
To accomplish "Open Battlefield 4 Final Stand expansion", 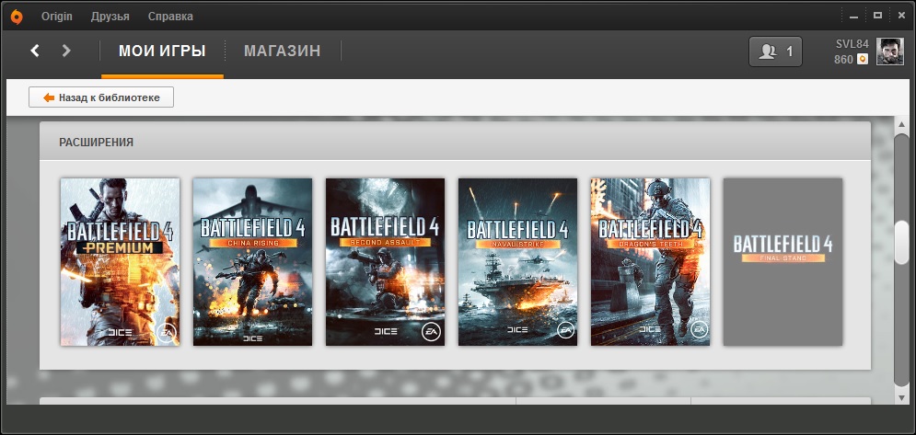I will tap(783, 261).
